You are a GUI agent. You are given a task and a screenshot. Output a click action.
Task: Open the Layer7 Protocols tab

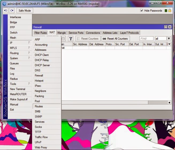tap(130, 33)
